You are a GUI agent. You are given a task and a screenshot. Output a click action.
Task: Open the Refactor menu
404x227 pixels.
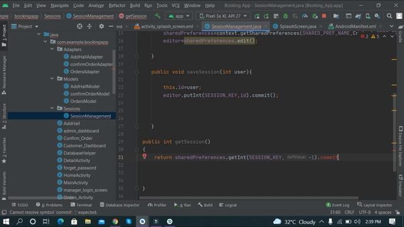(117, 6)
